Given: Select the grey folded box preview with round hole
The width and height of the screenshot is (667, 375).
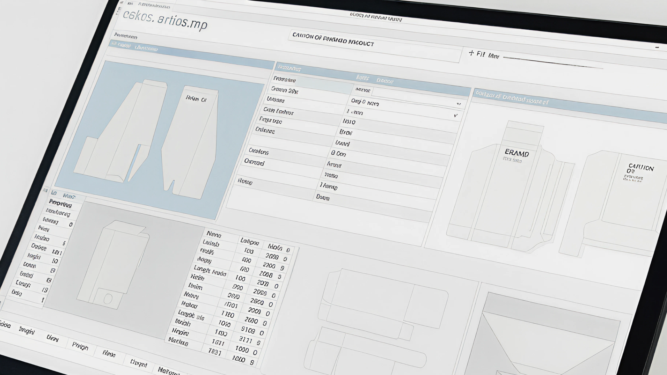Looking at the screenshot, I should (113, 265).
